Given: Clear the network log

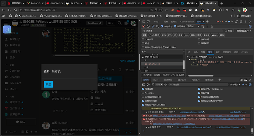Looking at the screenshot, I should click(148, 26).
